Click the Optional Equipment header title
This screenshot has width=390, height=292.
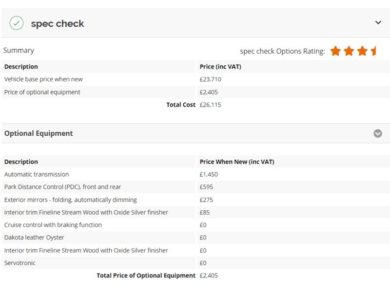(39, 133)
